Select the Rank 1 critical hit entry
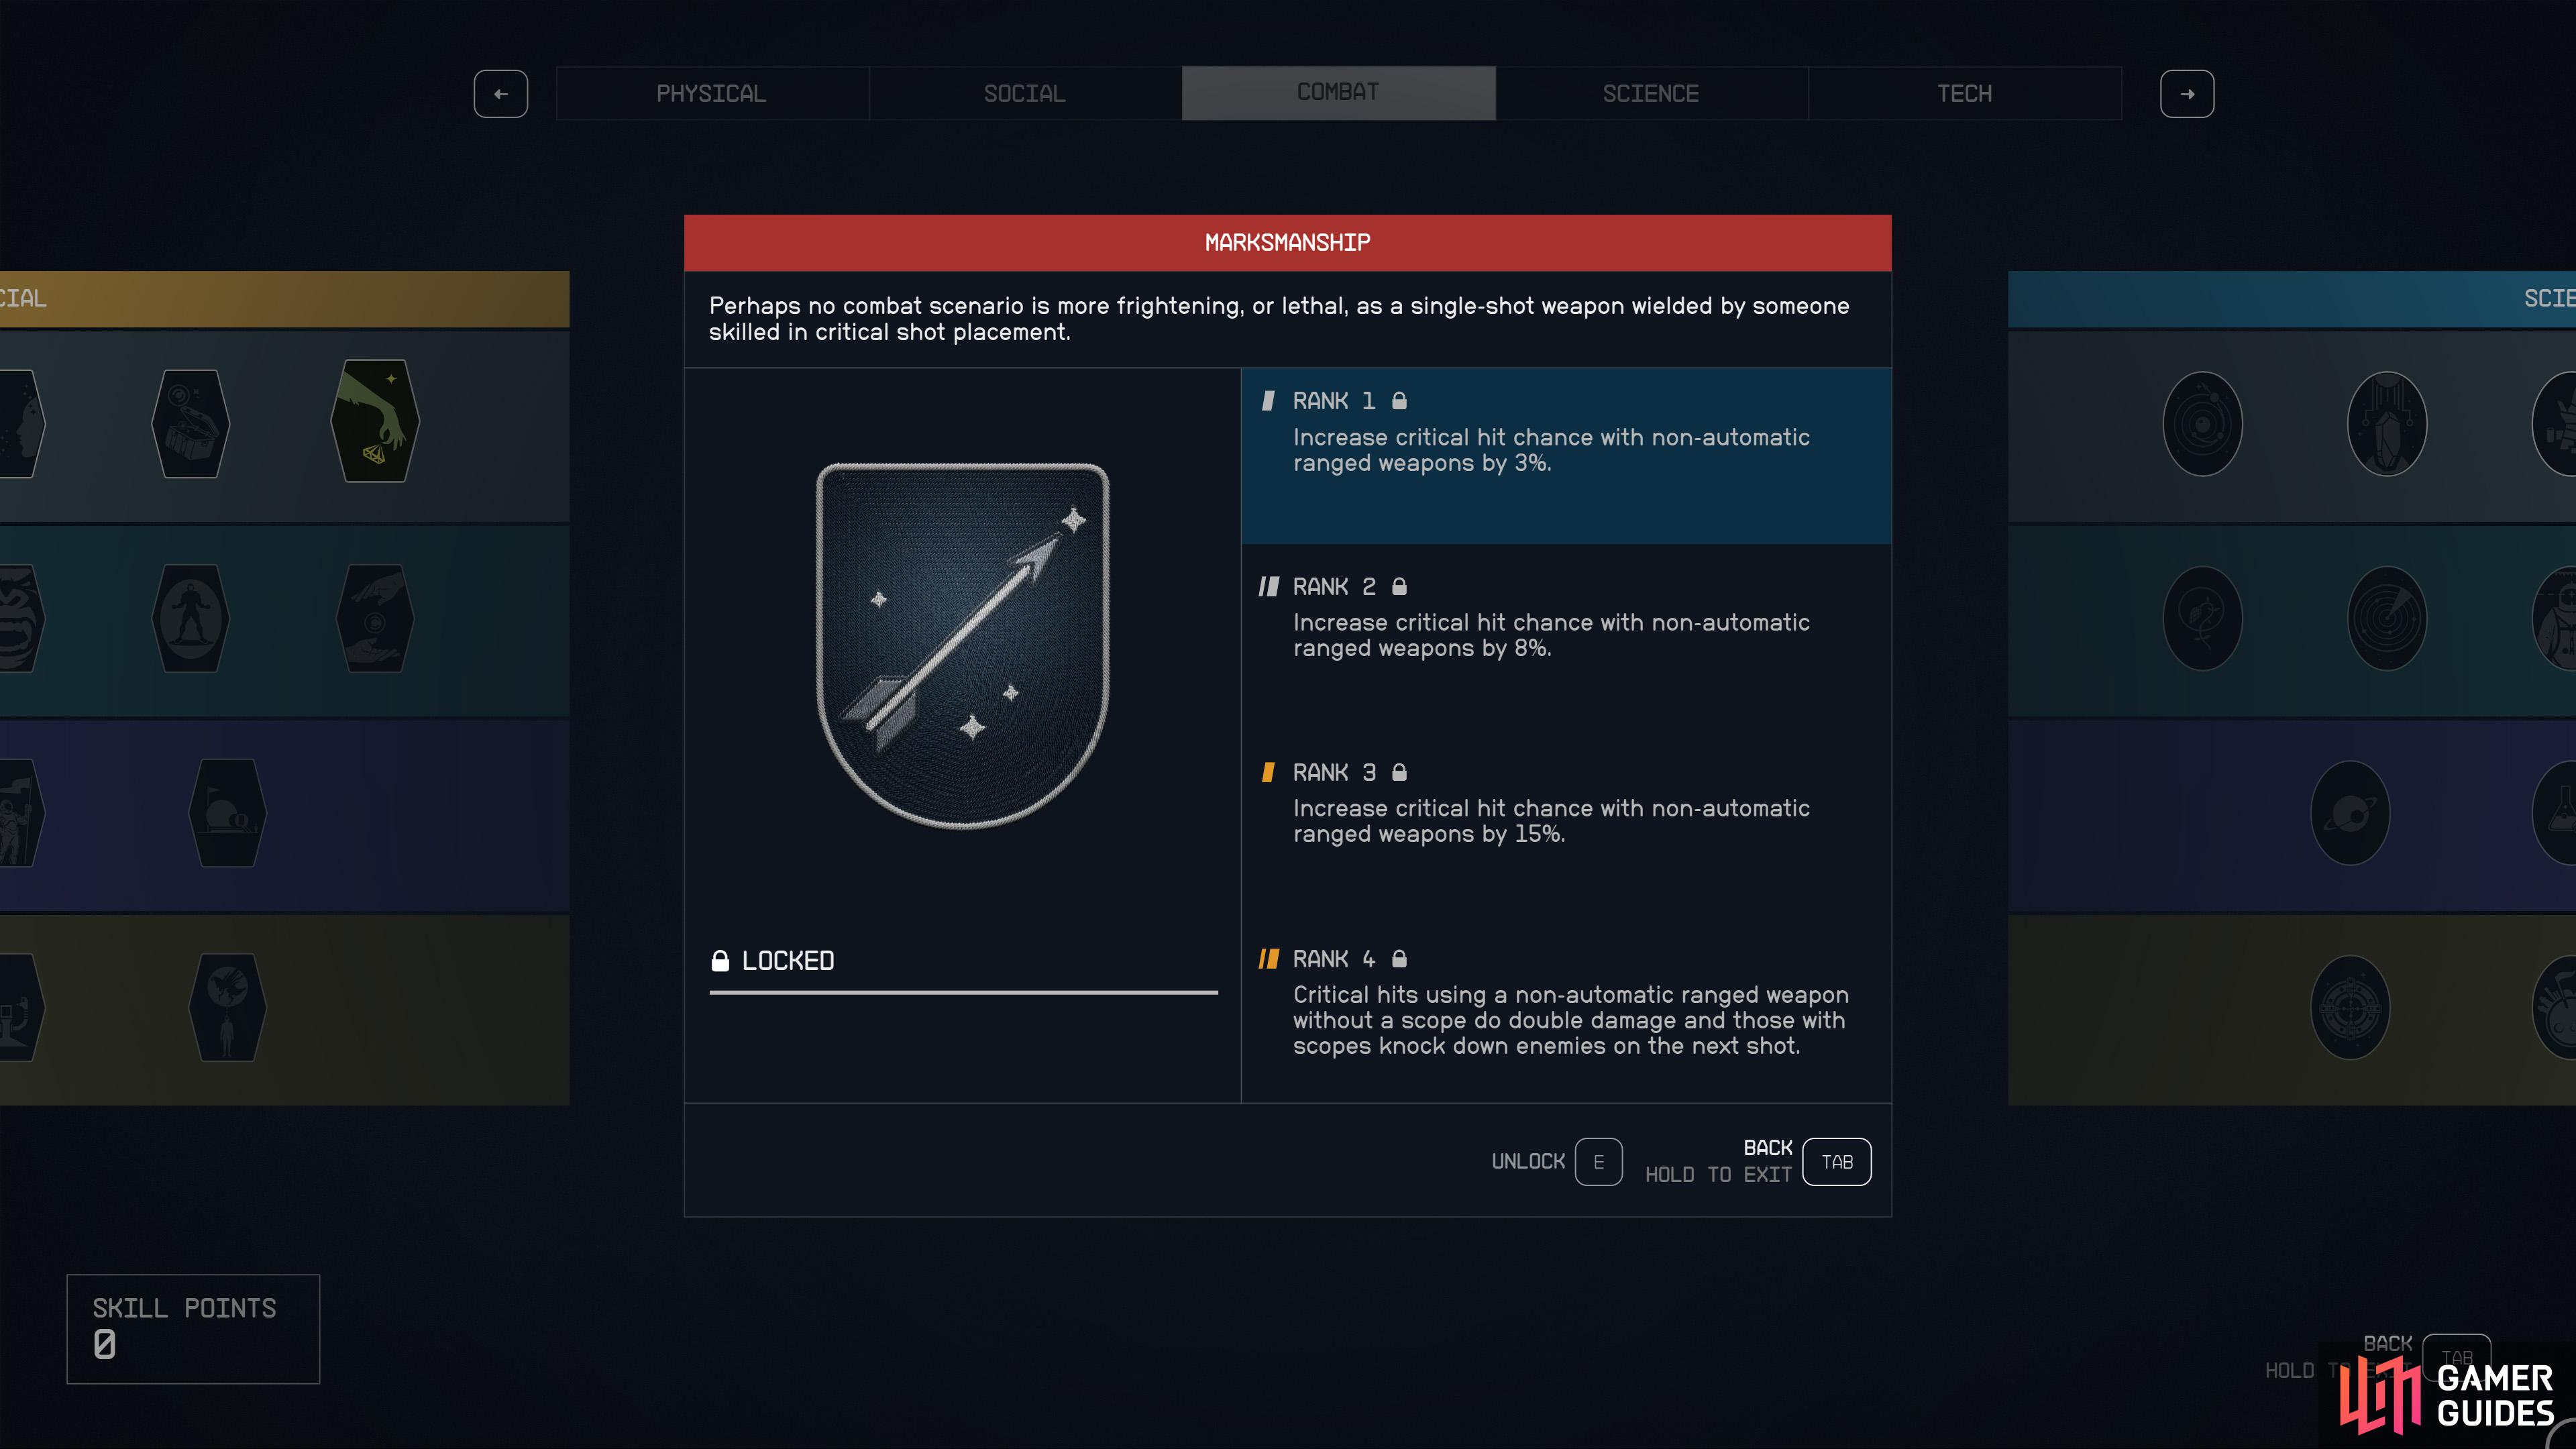Image resolution: width=2576 pixels, height=1449 pixels. (1566, 456)
